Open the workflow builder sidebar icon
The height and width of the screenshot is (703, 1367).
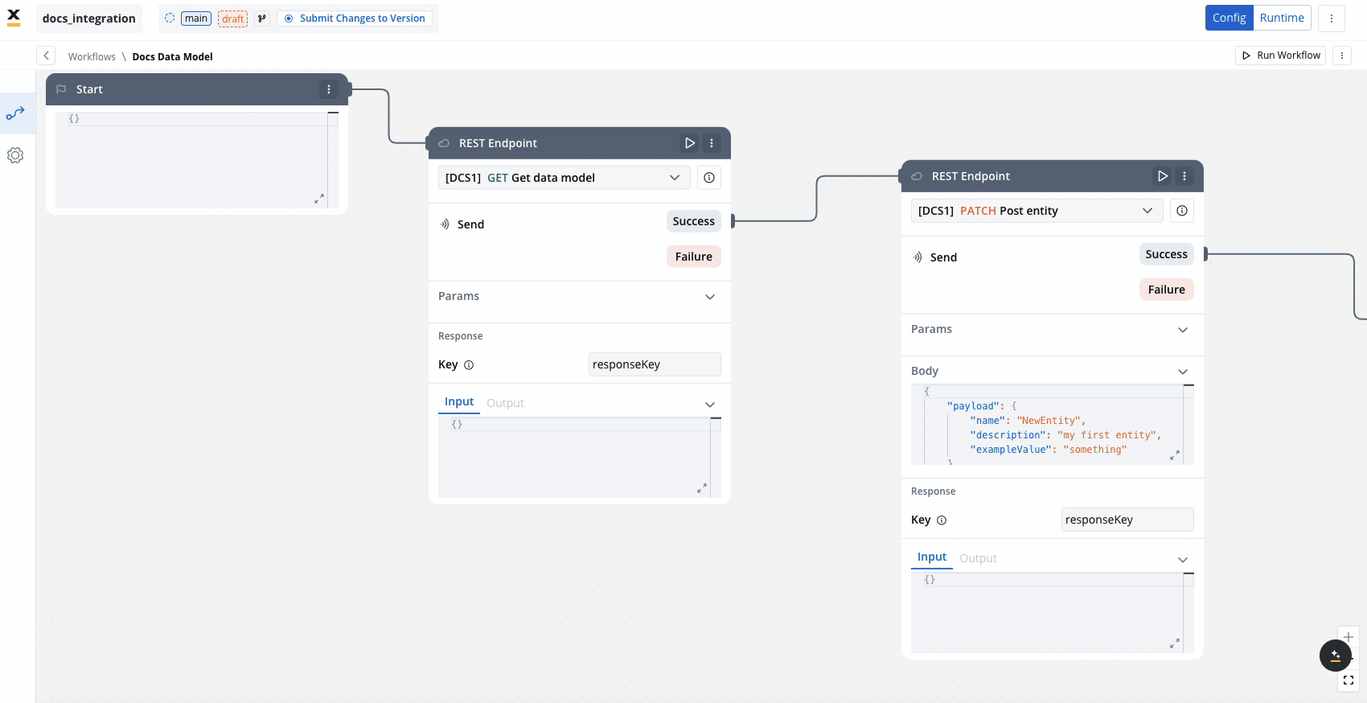coord(15,113)
